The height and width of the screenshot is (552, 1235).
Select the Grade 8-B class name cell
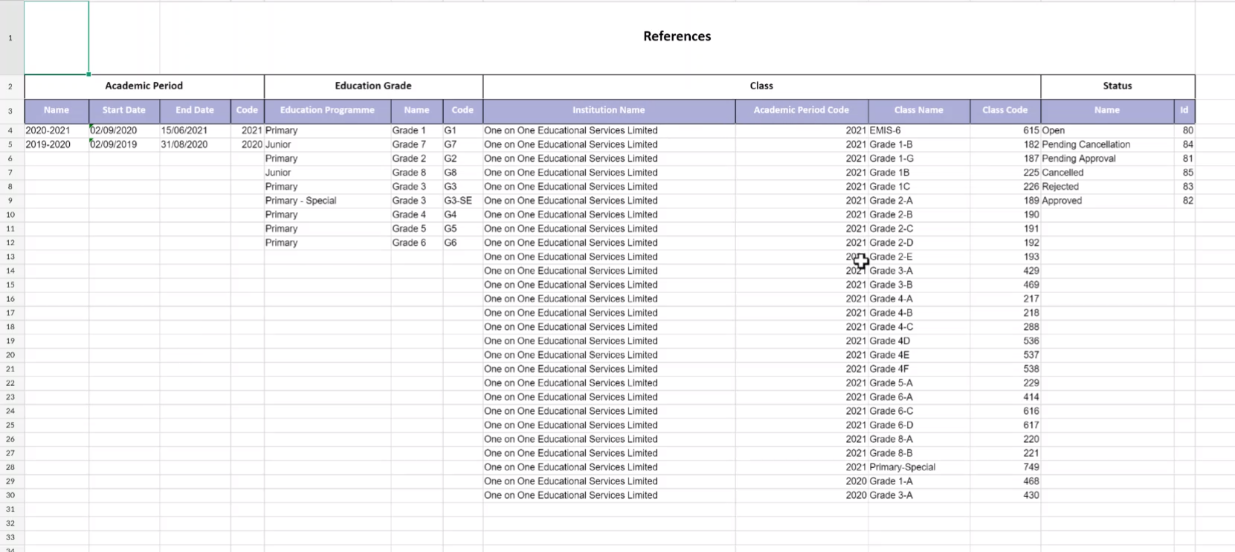(x=919, y=453)
